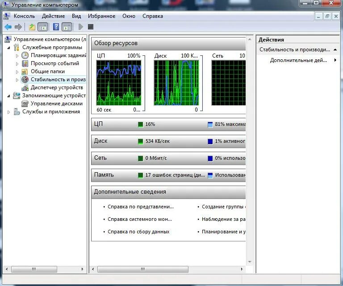This screenshot has height=286, width=343.
Task: Click the center pane scroll up arrow
Action: [250, 40]
